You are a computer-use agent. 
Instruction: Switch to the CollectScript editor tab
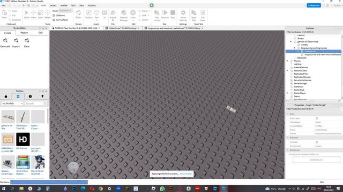(122, 28)
